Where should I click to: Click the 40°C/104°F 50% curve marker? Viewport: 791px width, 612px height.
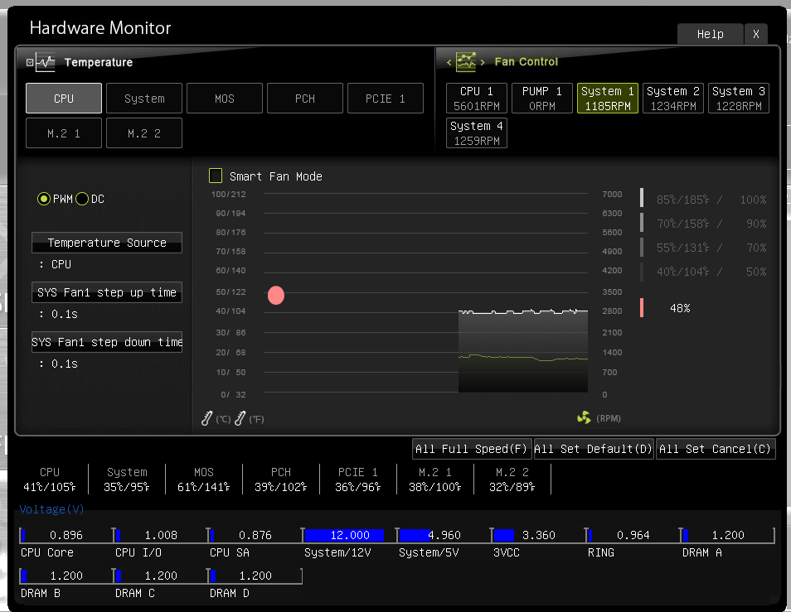tap(642, 272)
